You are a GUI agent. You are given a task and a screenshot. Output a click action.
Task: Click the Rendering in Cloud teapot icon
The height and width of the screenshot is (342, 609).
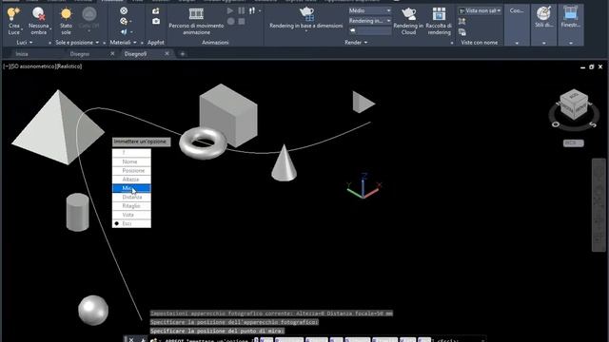click(x=408, y=14)
